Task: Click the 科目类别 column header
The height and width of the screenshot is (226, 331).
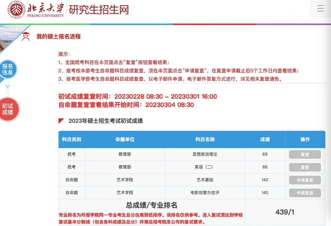Action: [71, 139]
